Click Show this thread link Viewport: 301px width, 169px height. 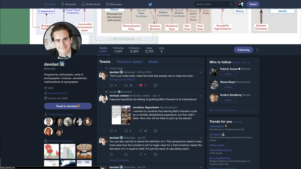point(119,160)
